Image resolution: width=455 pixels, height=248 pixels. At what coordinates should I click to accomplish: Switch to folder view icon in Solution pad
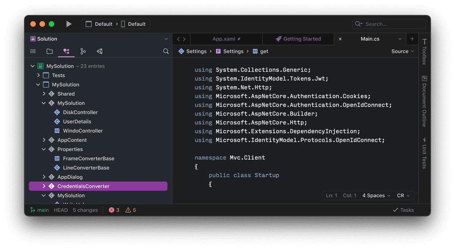[50, 52]
